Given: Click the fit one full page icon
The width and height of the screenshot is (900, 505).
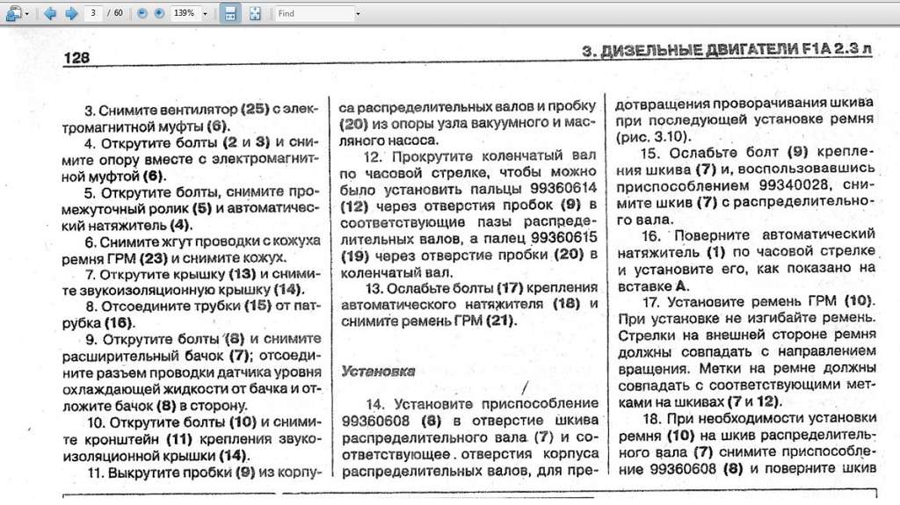Looking at the screenshot, I should (x=255, y=13).
